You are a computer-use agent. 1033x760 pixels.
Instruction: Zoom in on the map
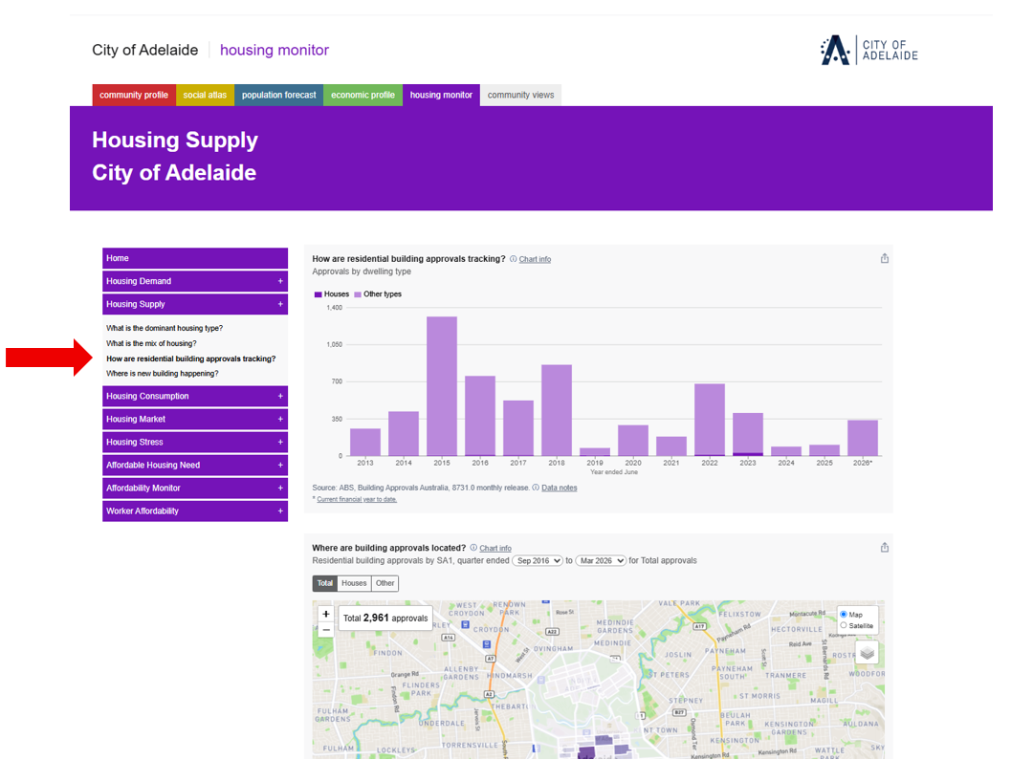[x=325, y=614]
